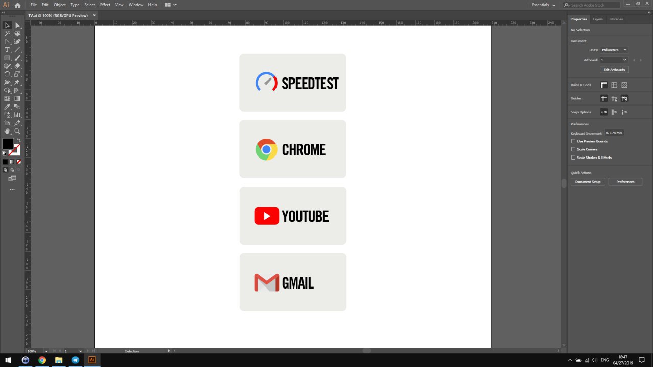Close the TV.ai document tab
This screenshot has height=367, width=653.
pyautogui.click(x=94, y=15)
